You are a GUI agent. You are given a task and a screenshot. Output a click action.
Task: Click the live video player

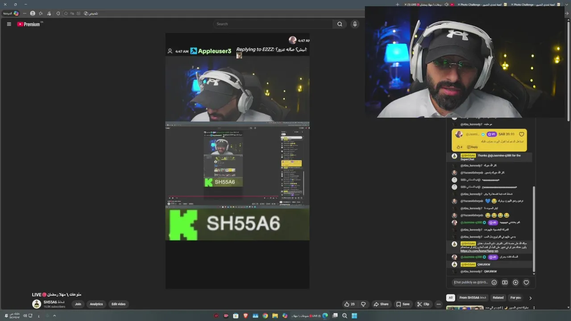237,160
